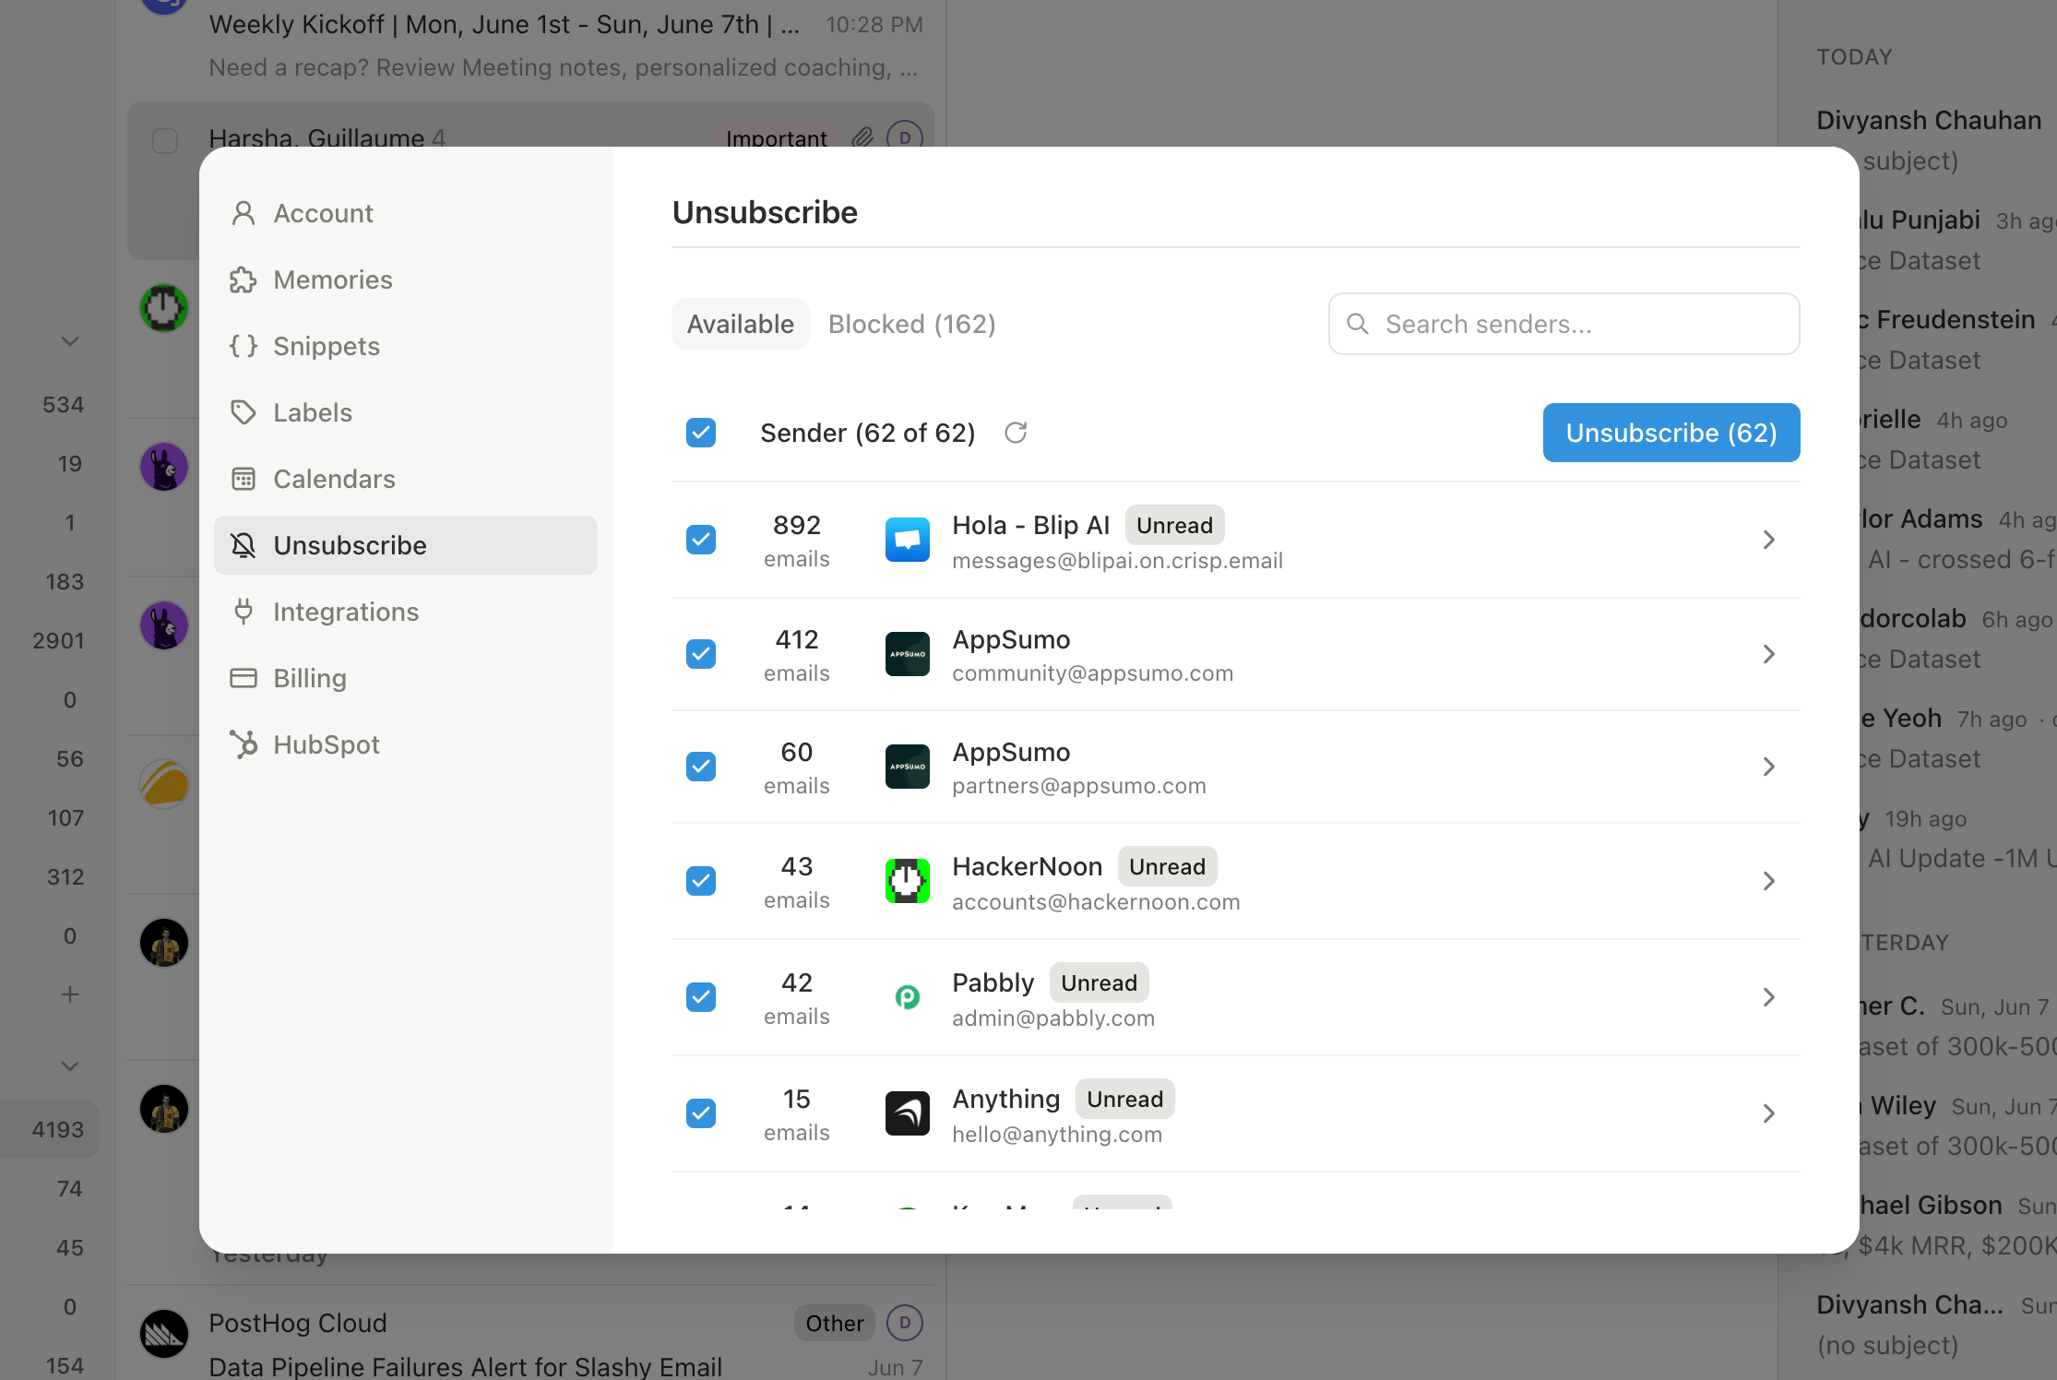This screenshot has height=1380, width=2057.
Task: Expand Pabbly row chevron
Action: [1768, 997]
